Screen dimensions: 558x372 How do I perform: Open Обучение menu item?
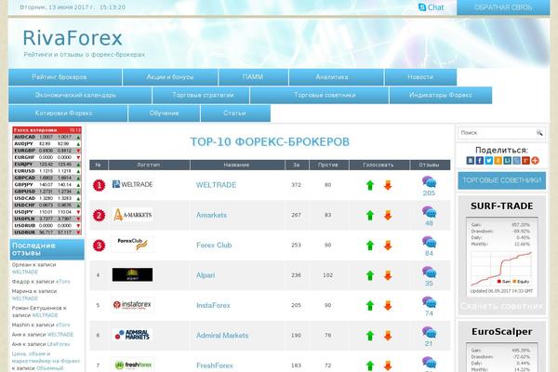164,113
